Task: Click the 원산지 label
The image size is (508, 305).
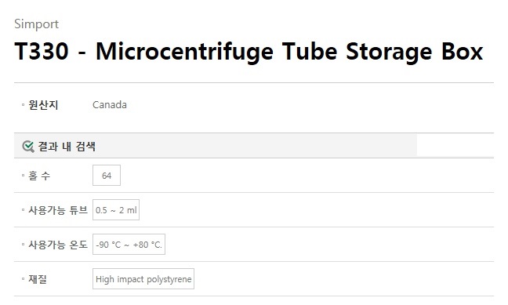Action: [43, 105]
